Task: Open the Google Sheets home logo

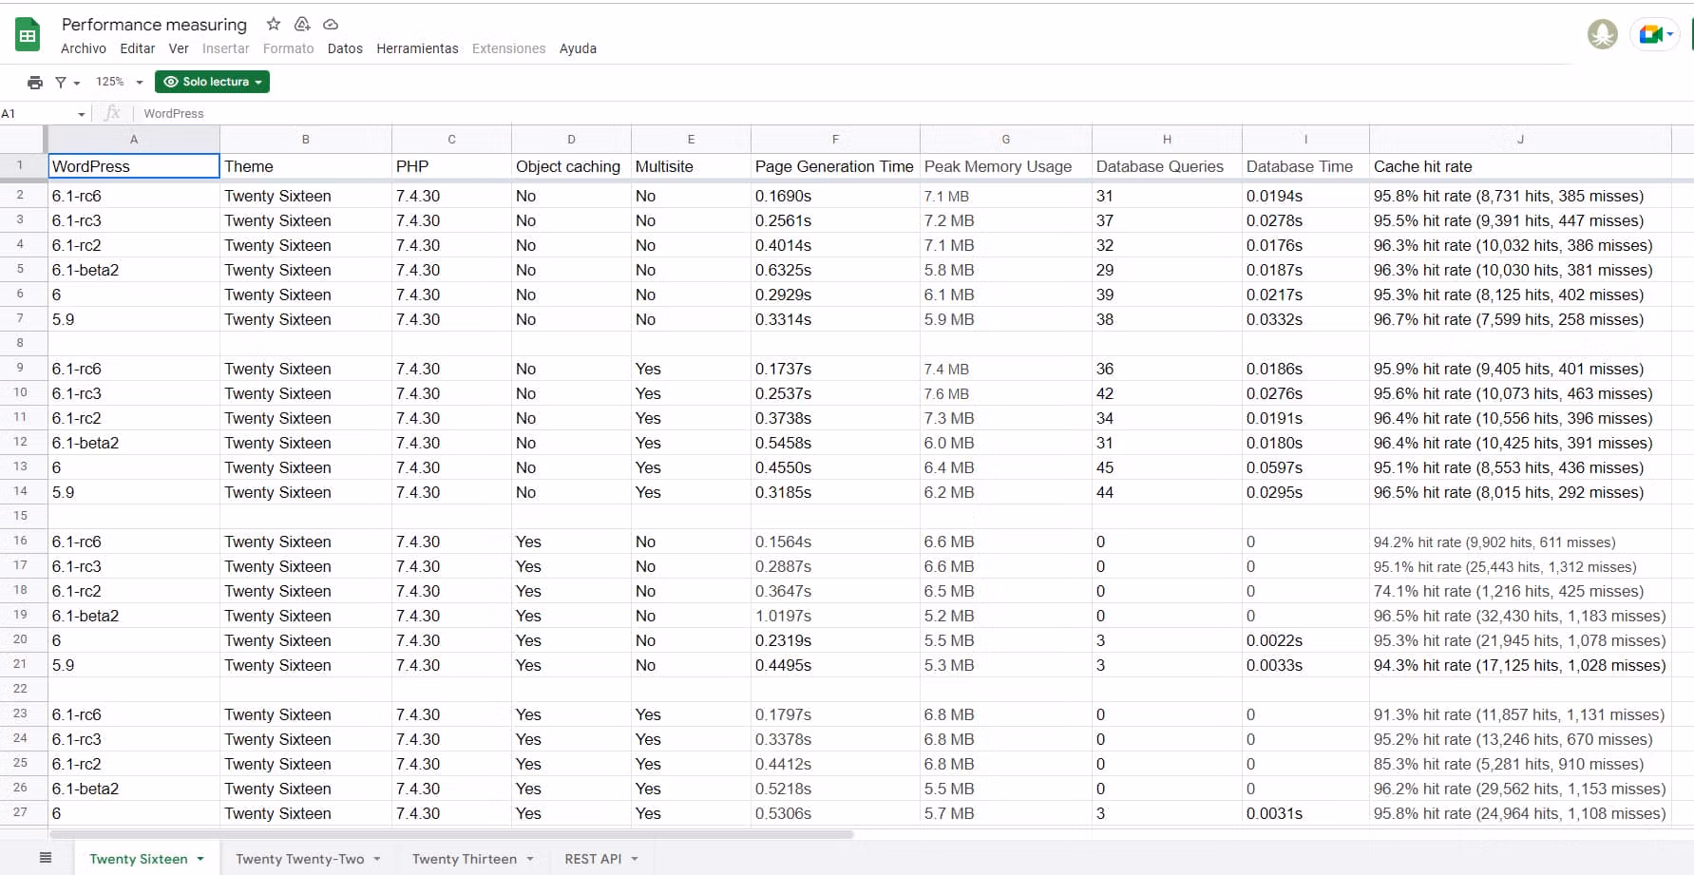Action: pos(28,36)
